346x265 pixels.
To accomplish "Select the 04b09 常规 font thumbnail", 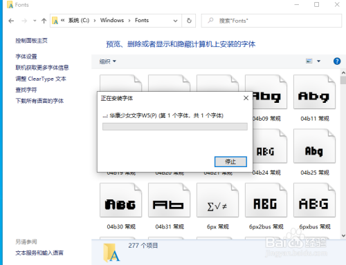I will click(270, 92).
